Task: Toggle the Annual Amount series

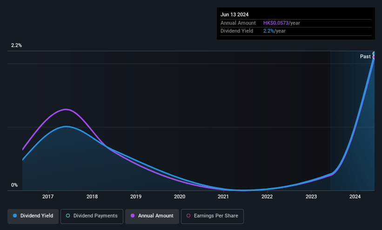Action: (152, 216)
